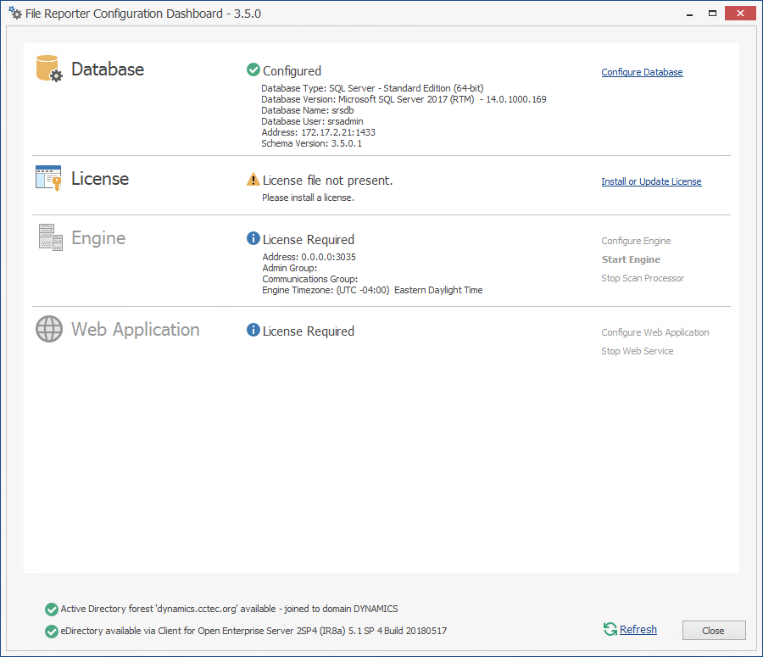Click the eDirectory green check icon
Viewport: 763px width, 657px height.
point(52,631)
